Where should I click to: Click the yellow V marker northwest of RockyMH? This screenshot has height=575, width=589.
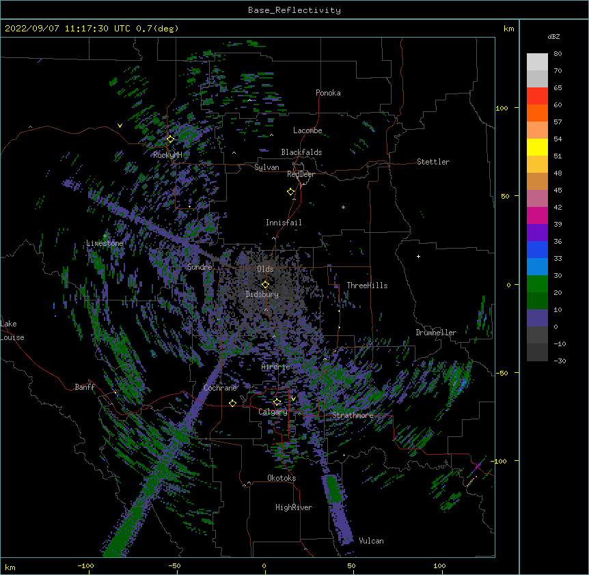(x=120, y=126)
